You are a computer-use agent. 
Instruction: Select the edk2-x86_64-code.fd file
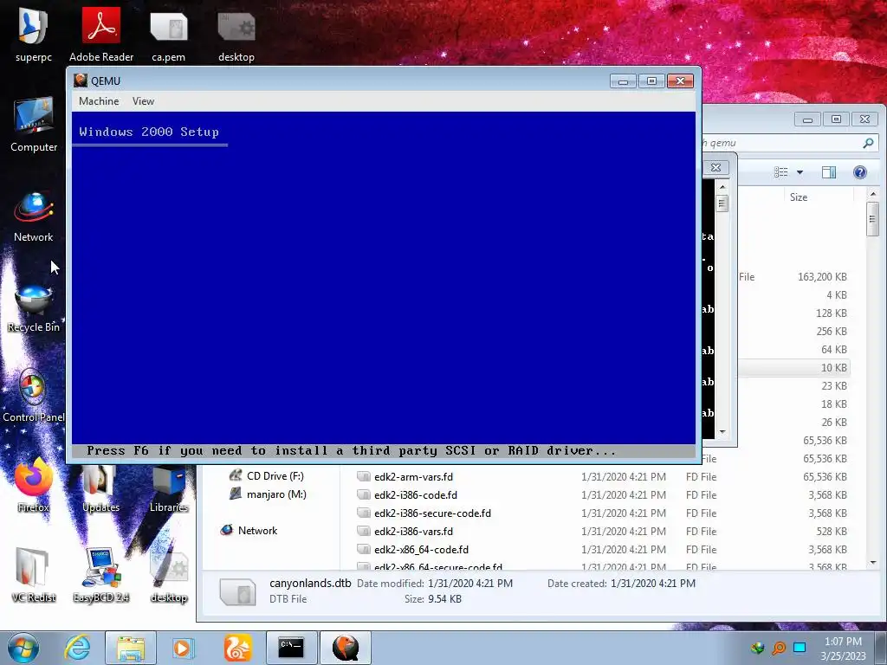[422, 549]
